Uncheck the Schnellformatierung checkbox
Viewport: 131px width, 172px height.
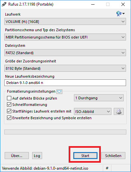click(9, 105)
